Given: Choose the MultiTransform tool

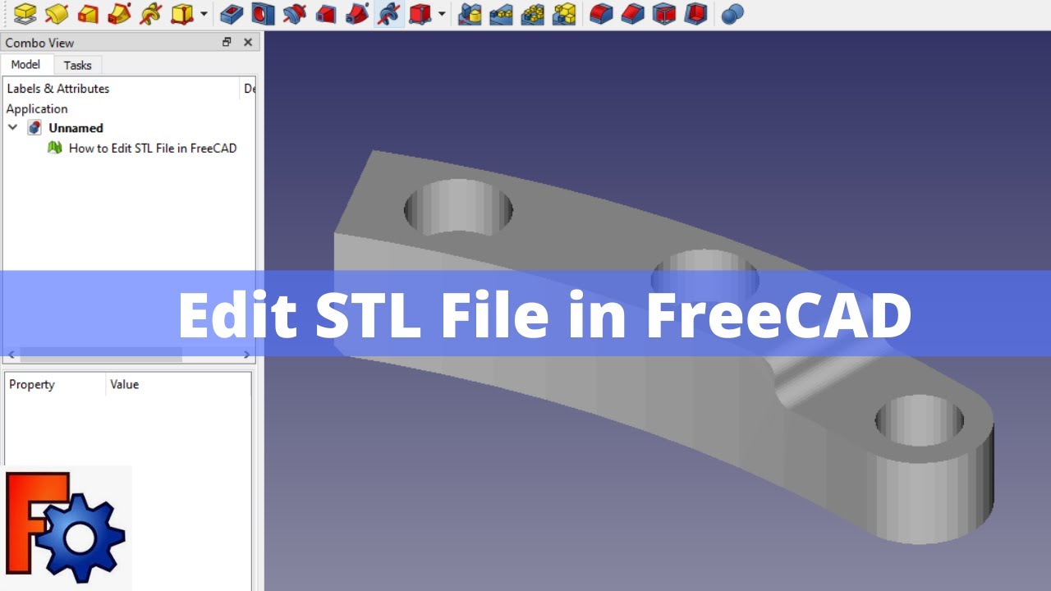Looking at the screenshot, I should pos(563,14).
